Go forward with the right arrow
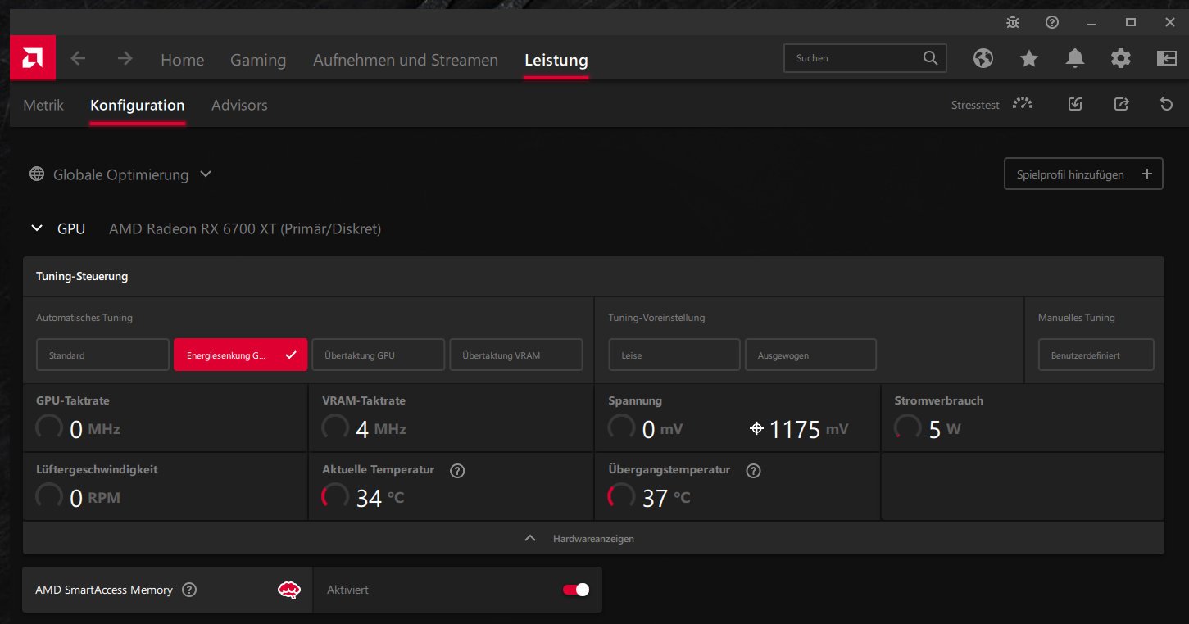 coord(125,58)
